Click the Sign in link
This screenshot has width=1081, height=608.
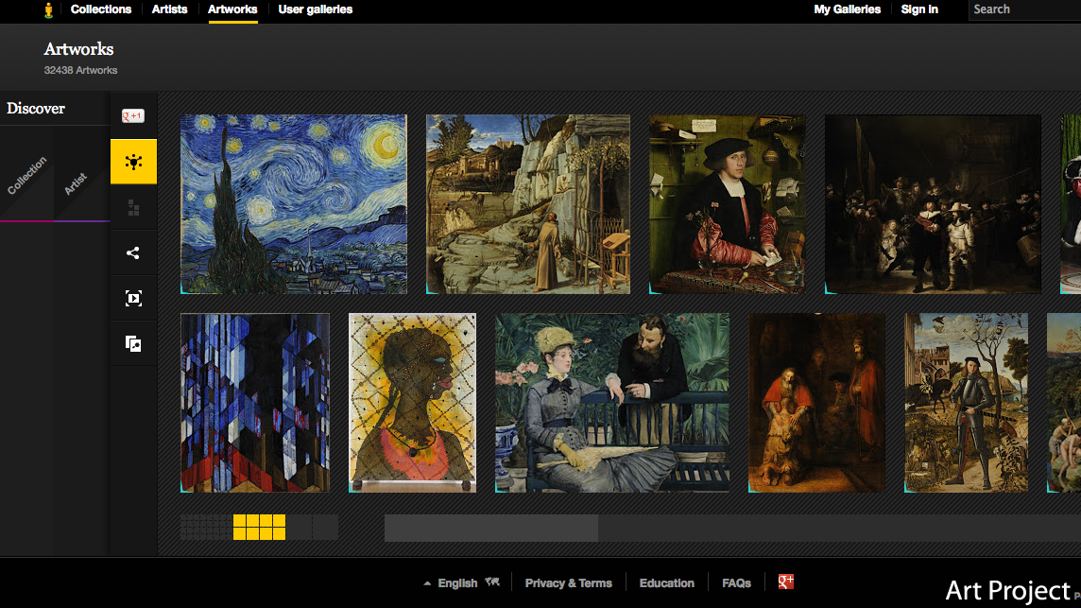(x=919, y=9)
